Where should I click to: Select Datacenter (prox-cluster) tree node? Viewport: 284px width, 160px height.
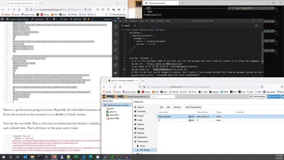(116, 105)
